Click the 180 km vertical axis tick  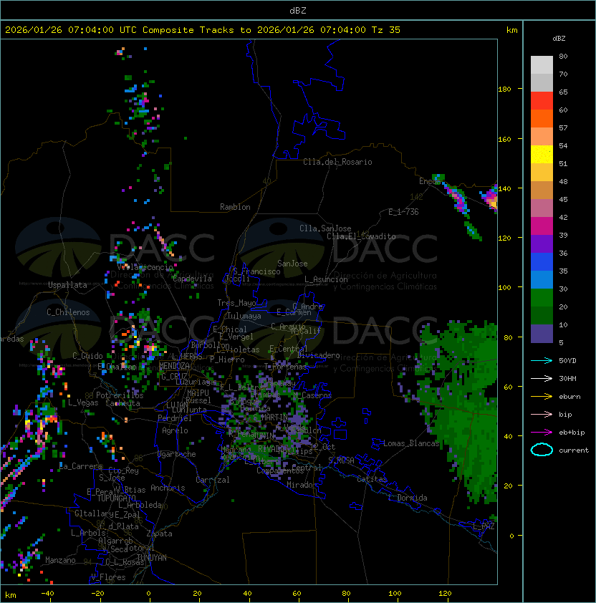click(x=504, y=90)
